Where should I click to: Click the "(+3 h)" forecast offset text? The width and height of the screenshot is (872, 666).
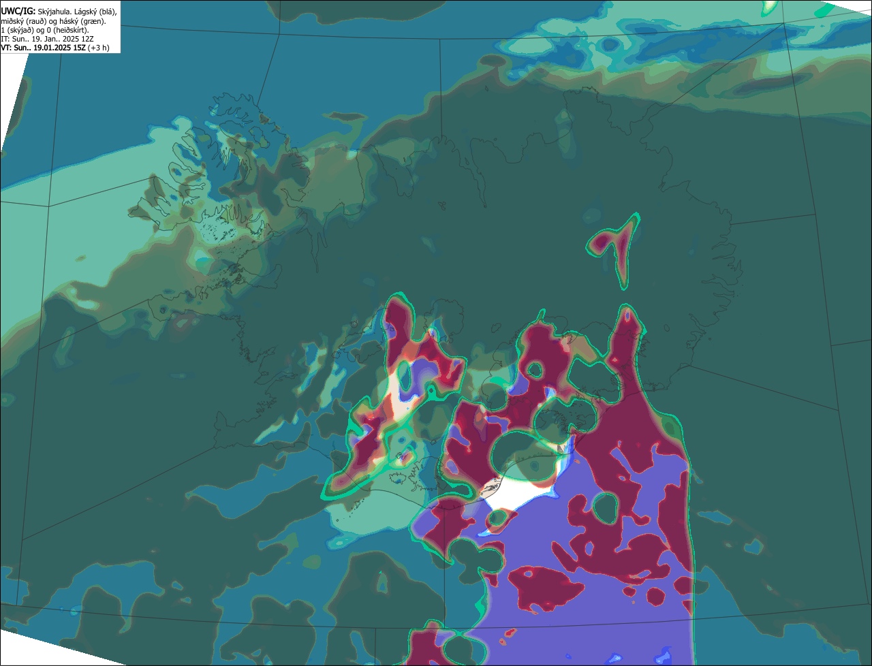(x=98, y=48)
